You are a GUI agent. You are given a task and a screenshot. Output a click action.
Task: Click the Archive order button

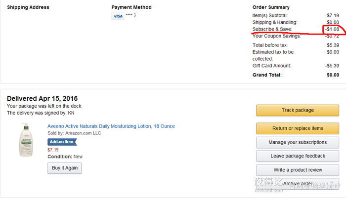(298, 184)
